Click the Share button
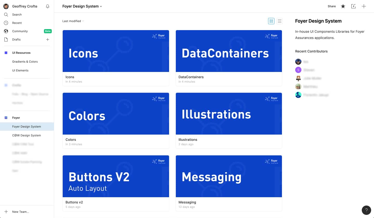 point(332,6)
